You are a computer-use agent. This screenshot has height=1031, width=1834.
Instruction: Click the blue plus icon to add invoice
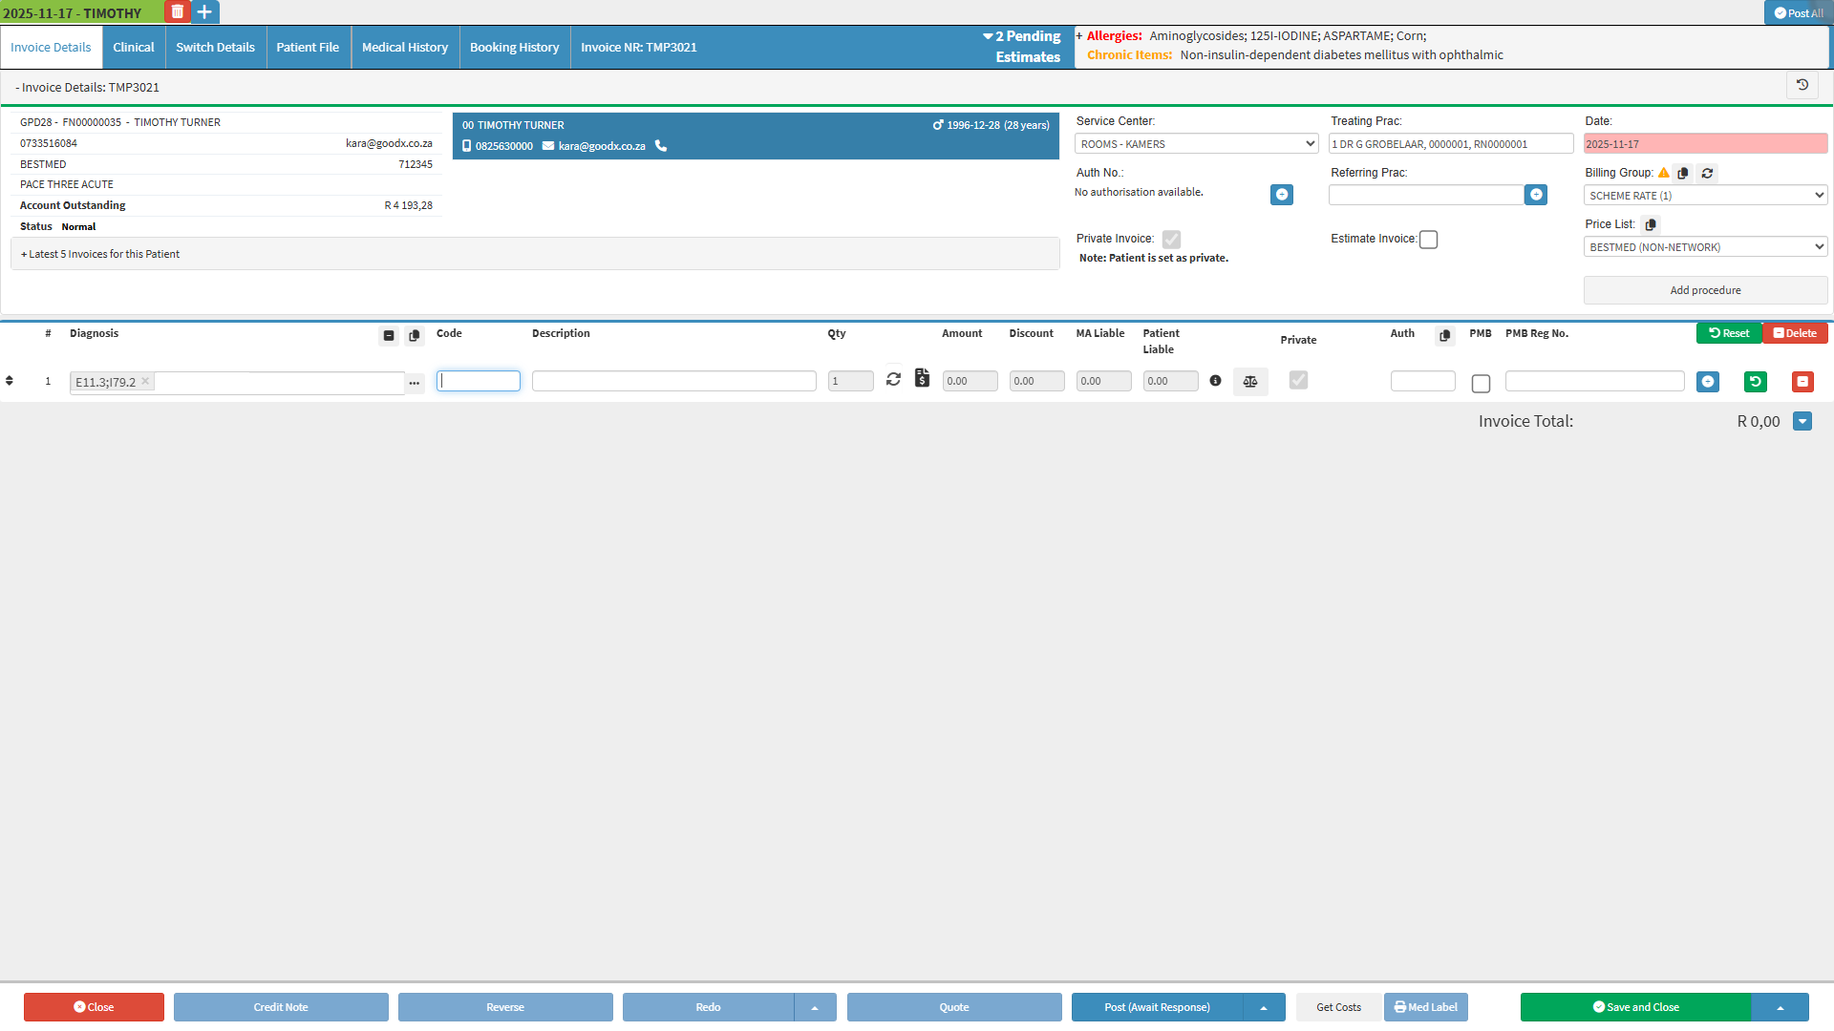204,12
